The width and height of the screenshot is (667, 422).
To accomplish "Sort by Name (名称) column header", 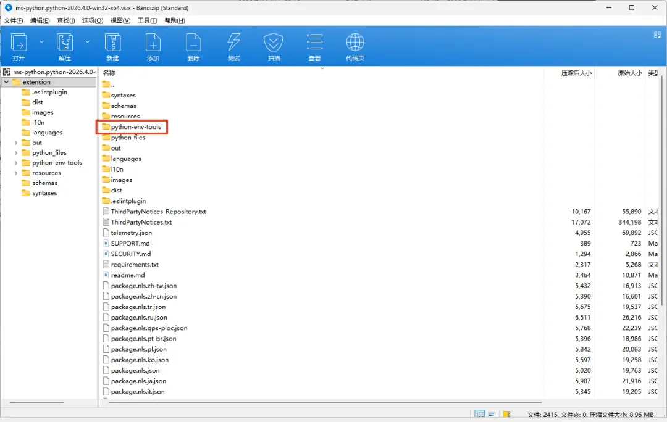I will (109, 73).
